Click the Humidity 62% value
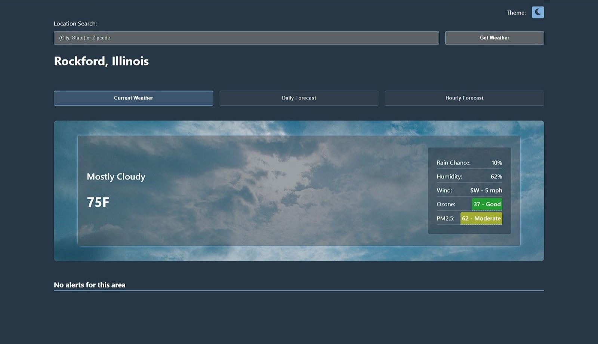The width and height of the screenshot is (598, 344). coord(496,176)
